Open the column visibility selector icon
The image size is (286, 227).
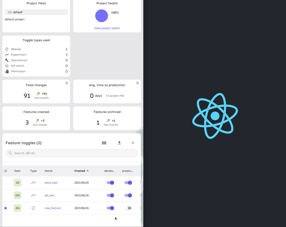click(104, 143)
